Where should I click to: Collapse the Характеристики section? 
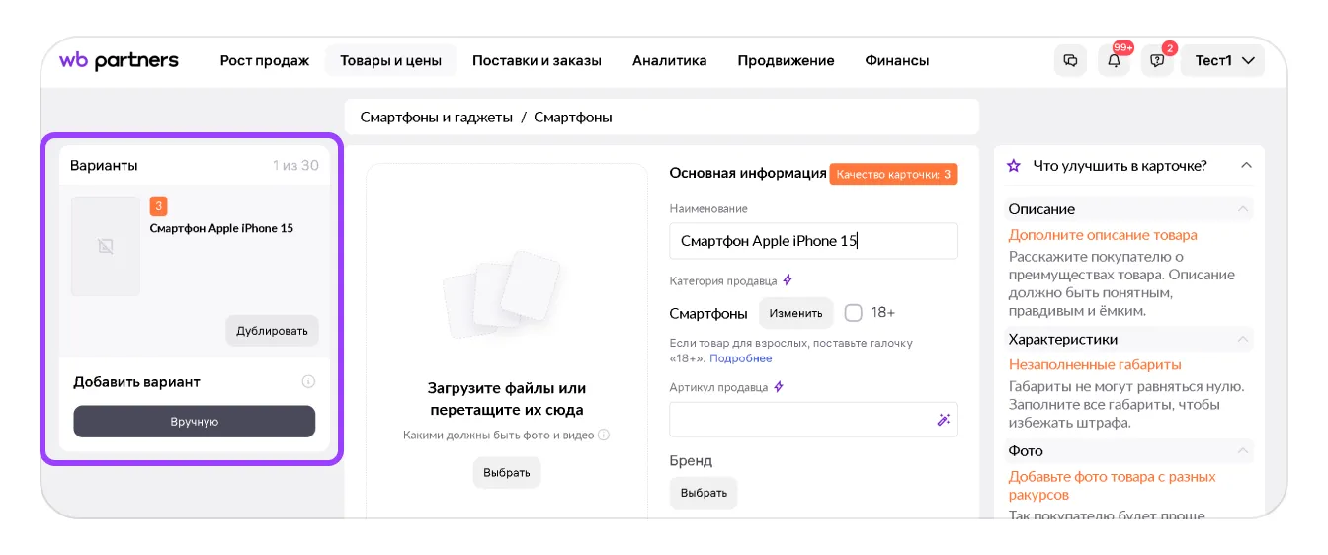point(1242,339)
